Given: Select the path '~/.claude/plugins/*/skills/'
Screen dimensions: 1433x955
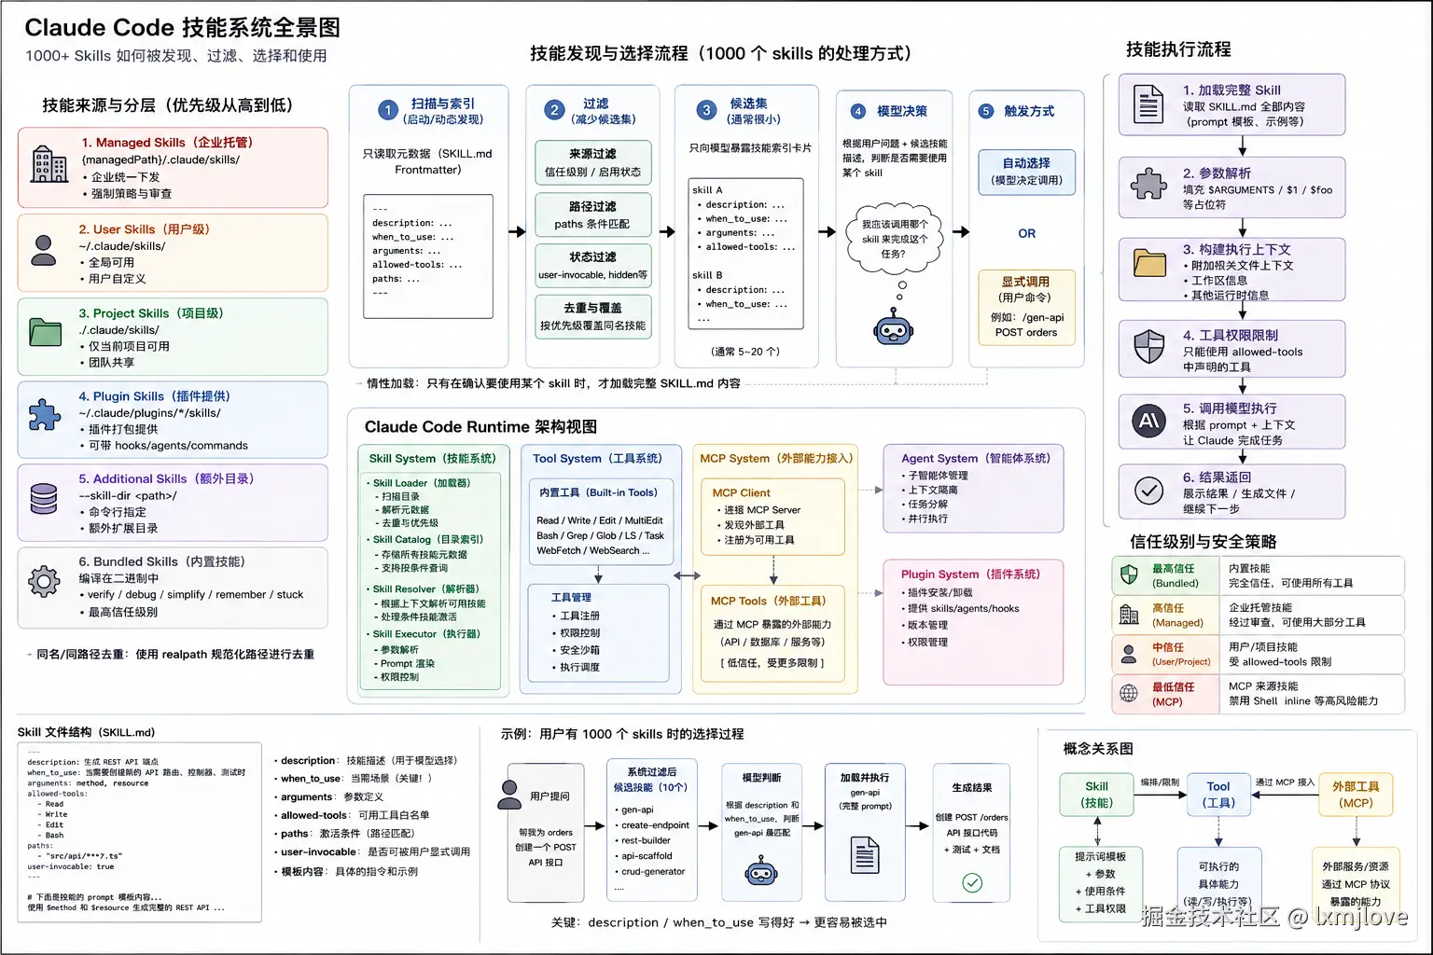Looking at the screenshot, I should (x=149, y=413).
